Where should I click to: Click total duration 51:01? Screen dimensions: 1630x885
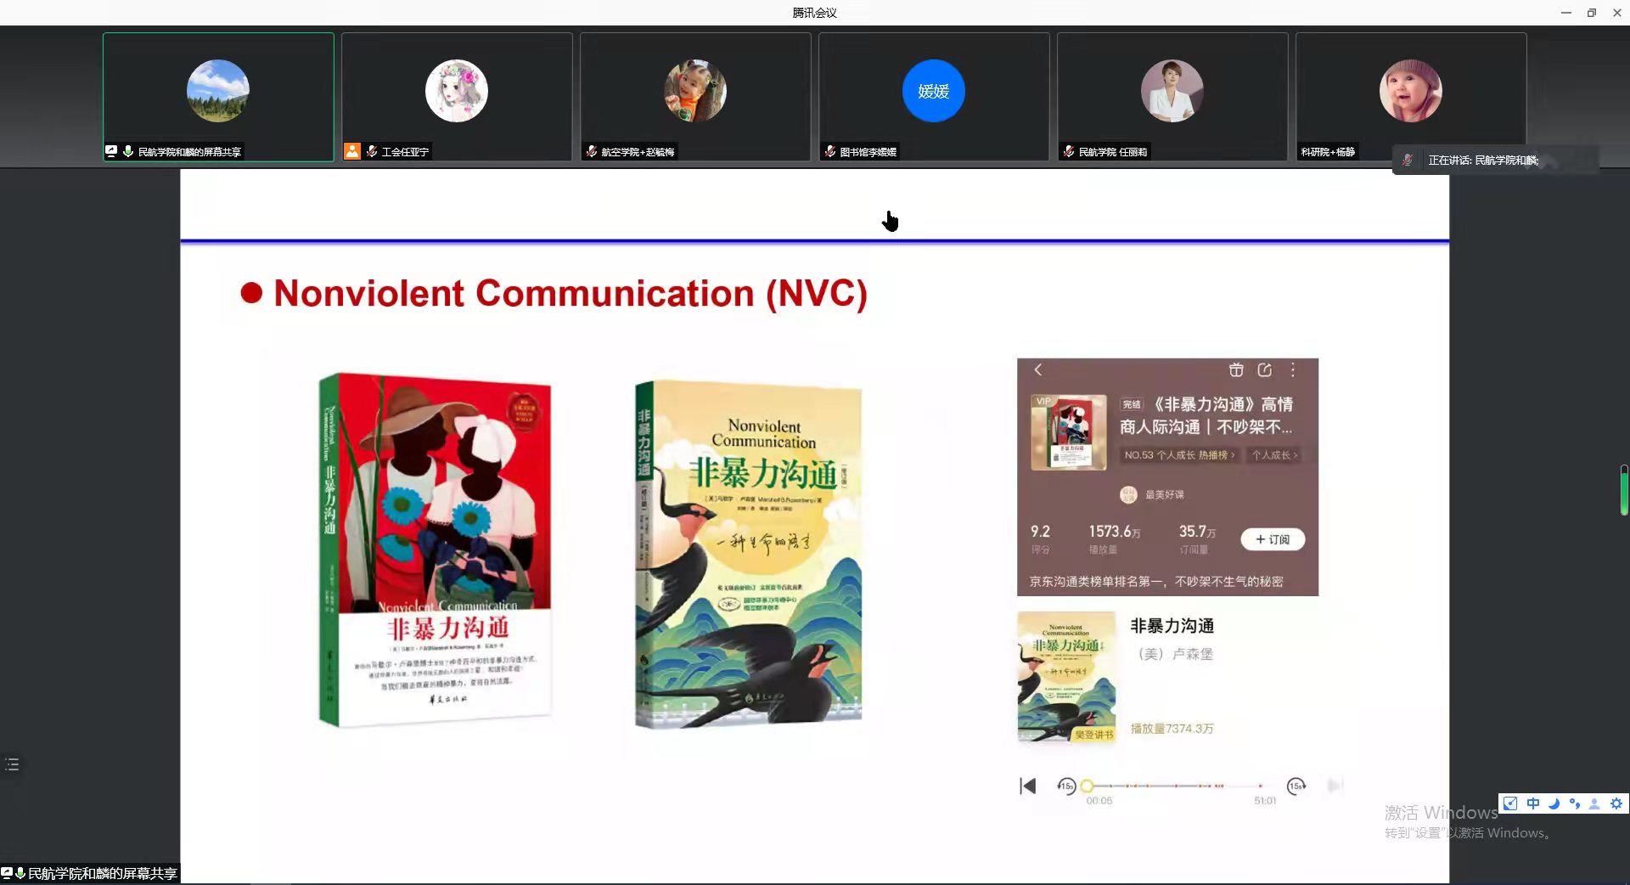1265,801
